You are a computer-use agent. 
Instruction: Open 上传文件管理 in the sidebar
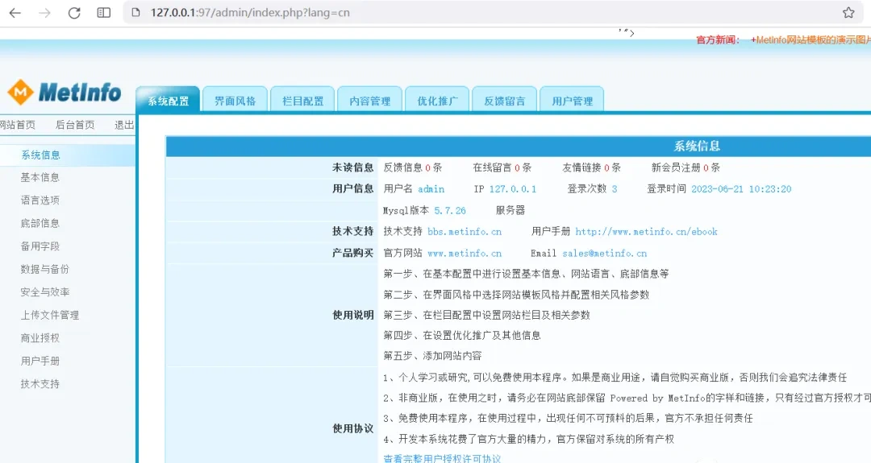(x=50, y=315)
